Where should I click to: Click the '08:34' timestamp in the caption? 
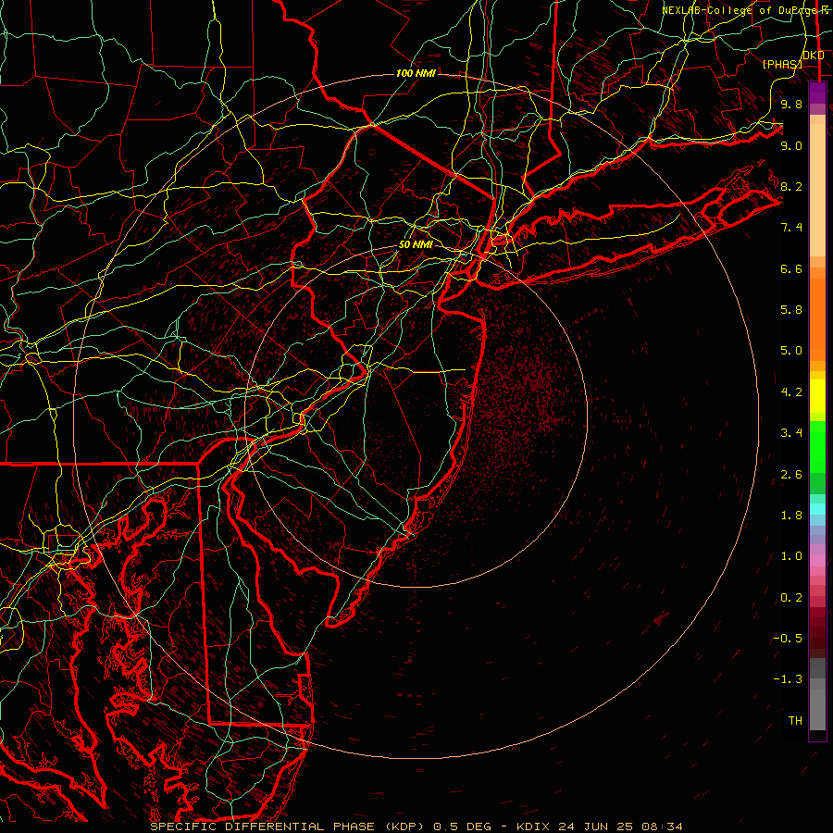[x=661, y=827]
